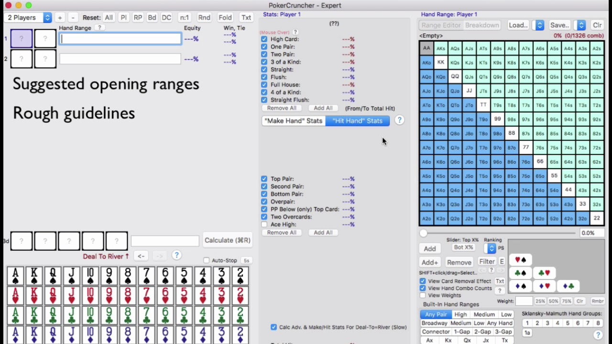612x344 pixels.
Task: Choose the 2 of spades card
Action: tap(240, 276)
